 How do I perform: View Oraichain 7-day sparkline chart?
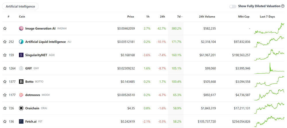pos(269,108)
